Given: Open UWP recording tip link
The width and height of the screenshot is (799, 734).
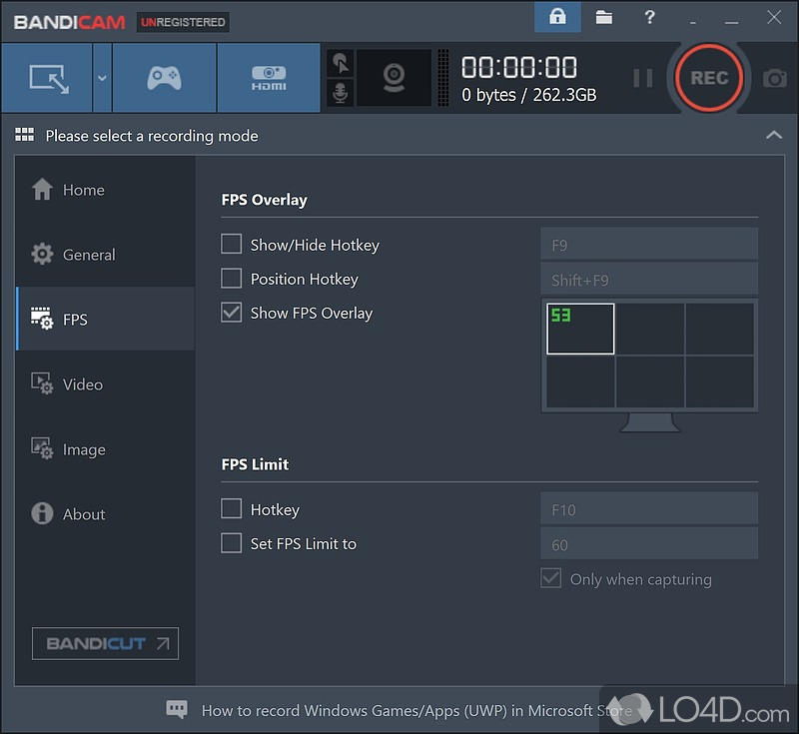Looking at the screenshot, I should click(x=416, y=710).
